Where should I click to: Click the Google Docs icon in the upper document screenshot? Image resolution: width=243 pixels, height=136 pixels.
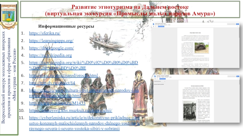point(153,24)
